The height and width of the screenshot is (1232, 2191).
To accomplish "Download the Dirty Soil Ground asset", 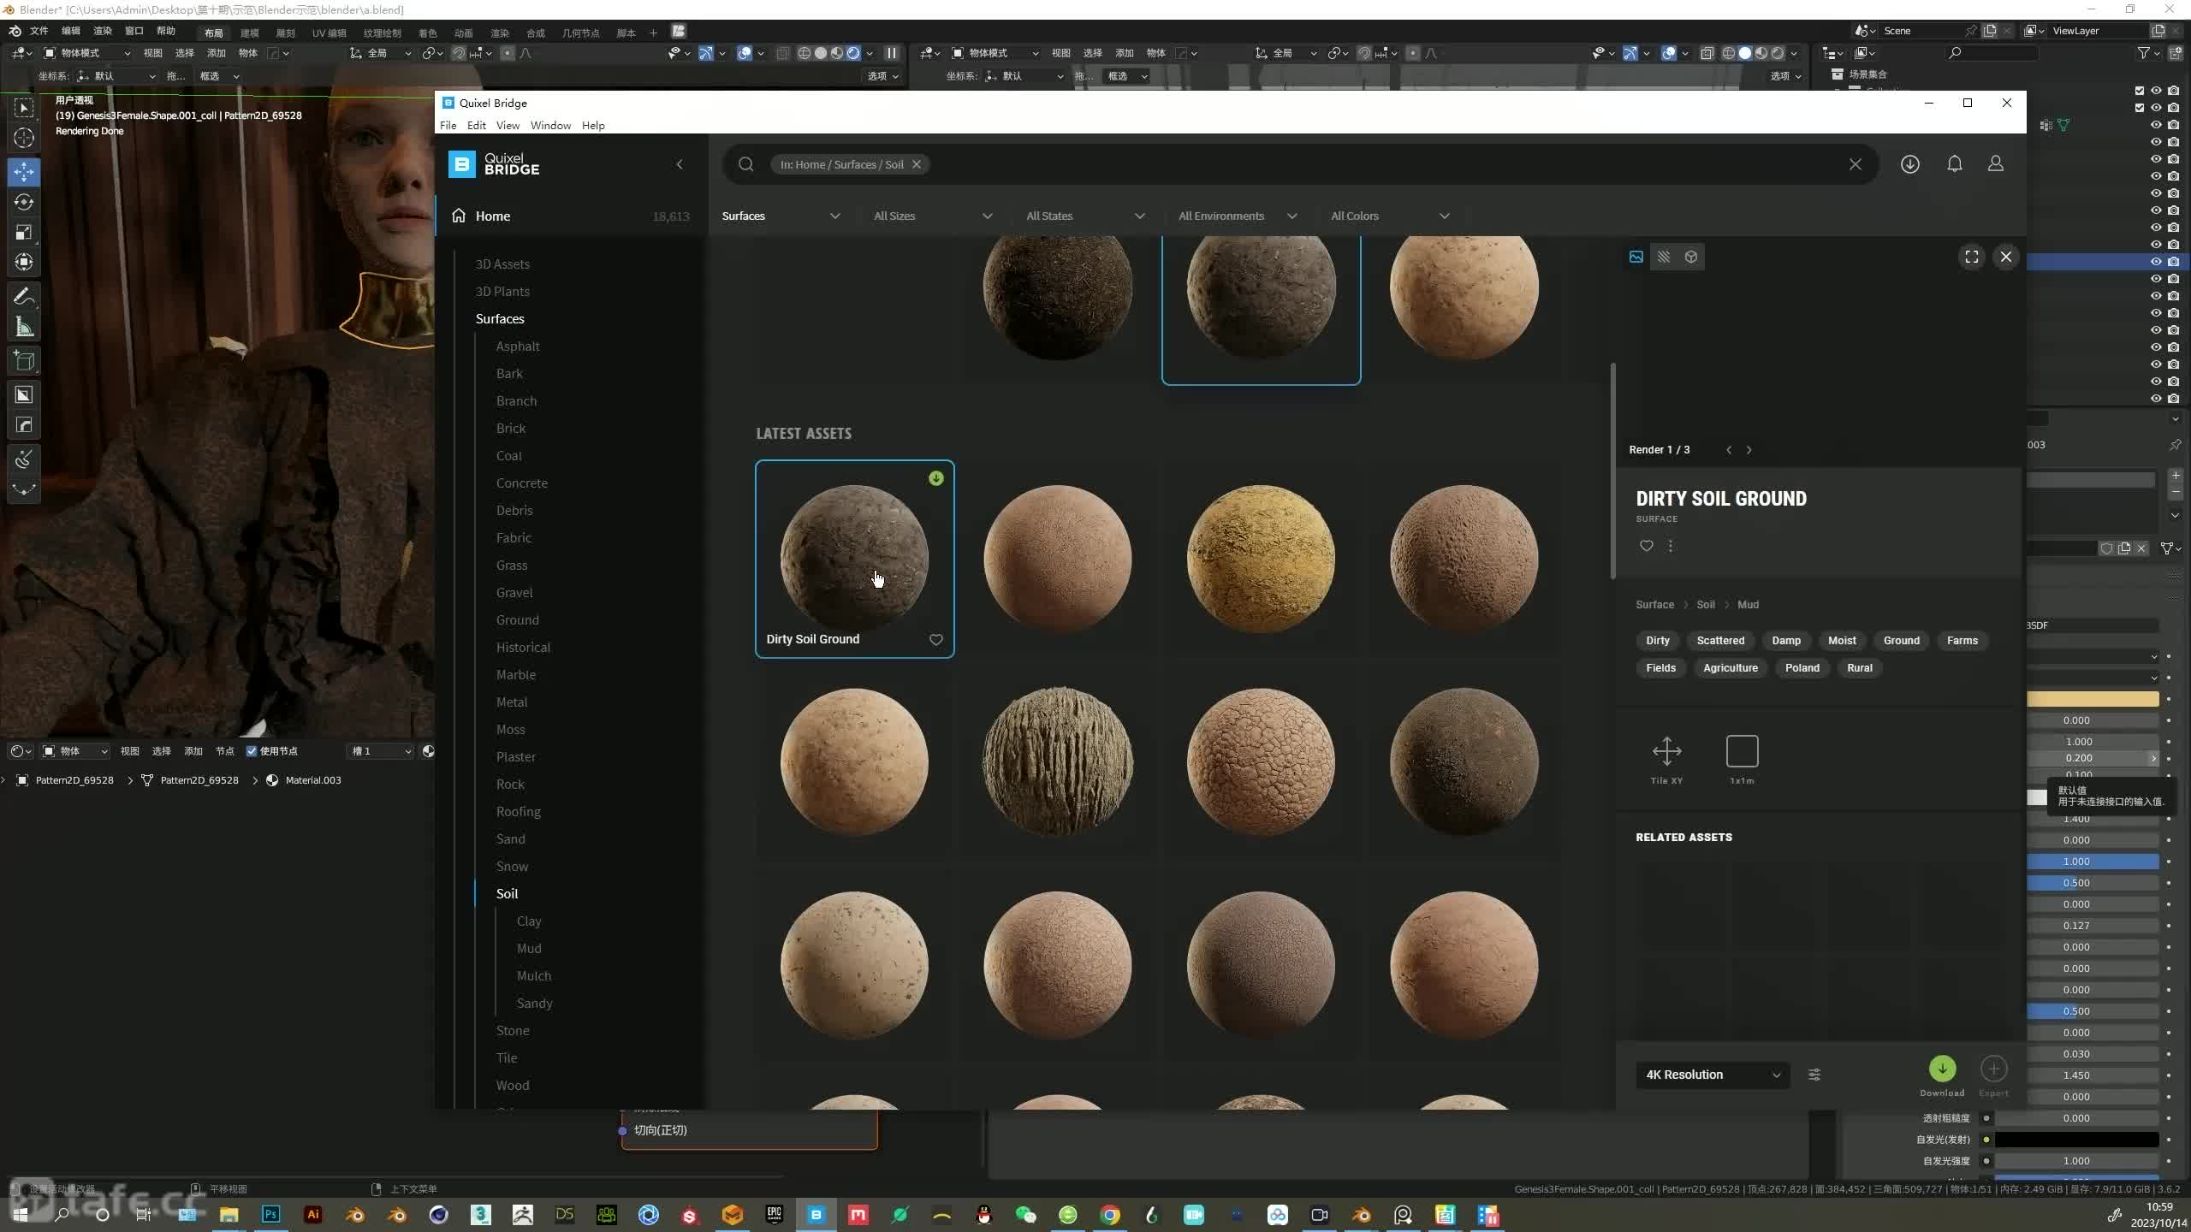I will pos(1942,1069).
